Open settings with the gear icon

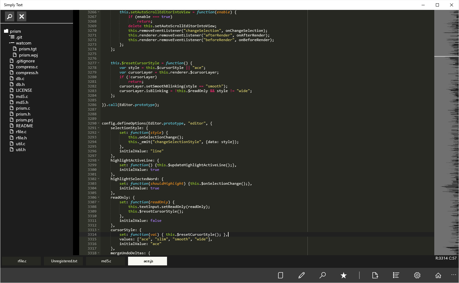point(417,275)
